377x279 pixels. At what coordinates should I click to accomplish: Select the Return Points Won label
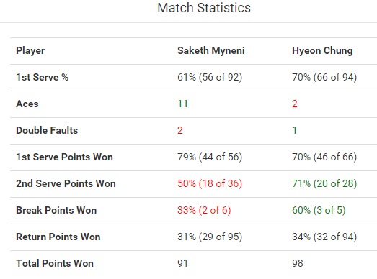click(x=58, y=237)
